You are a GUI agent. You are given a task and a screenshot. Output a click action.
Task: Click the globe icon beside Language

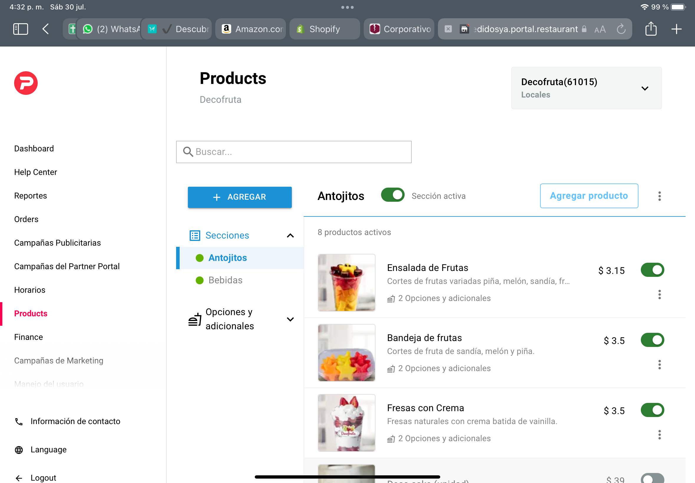coord(19,450)
